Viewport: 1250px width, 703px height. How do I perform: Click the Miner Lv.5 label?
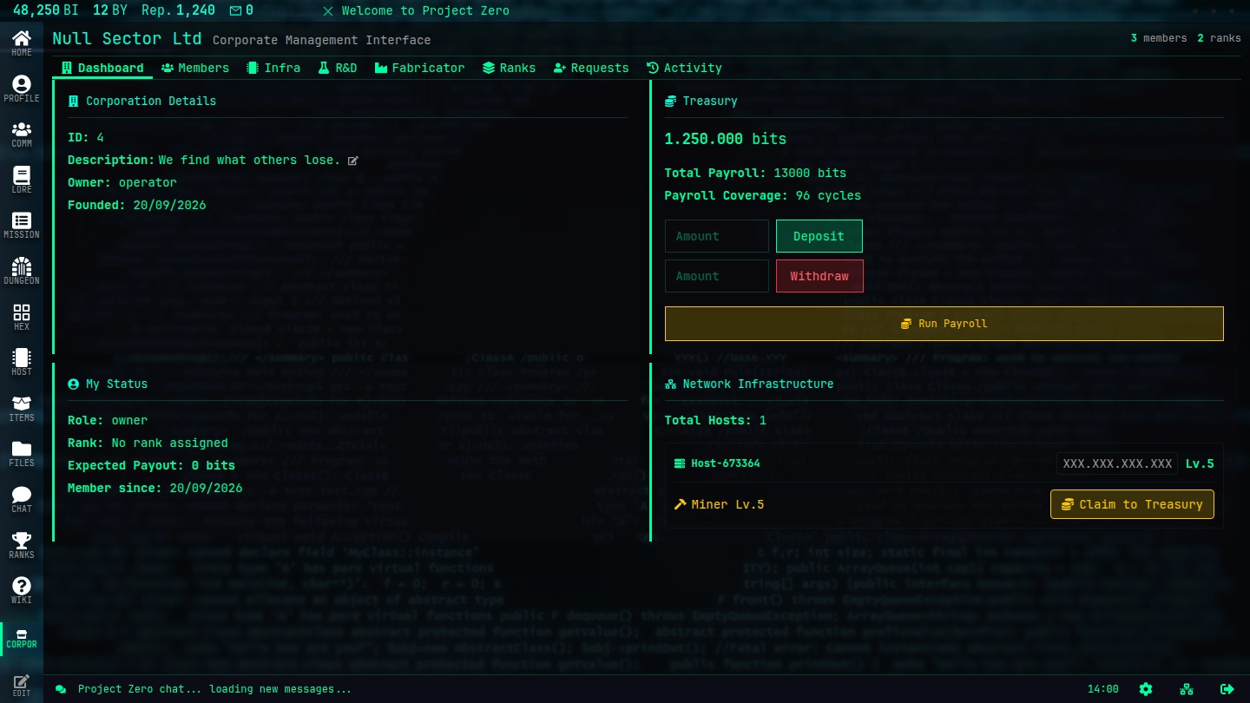[719, 504]
